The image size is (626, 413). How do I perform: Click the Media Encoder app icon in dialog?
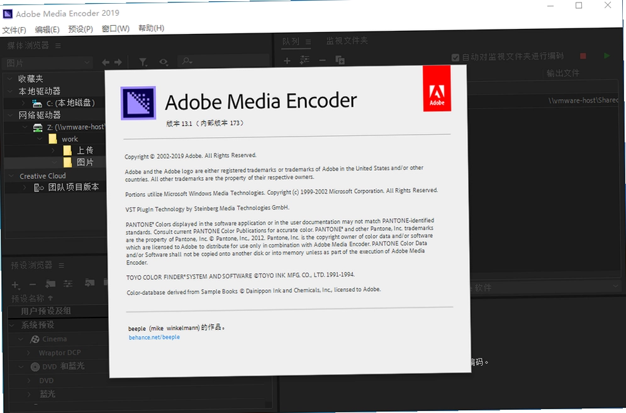tap(138, 103)
